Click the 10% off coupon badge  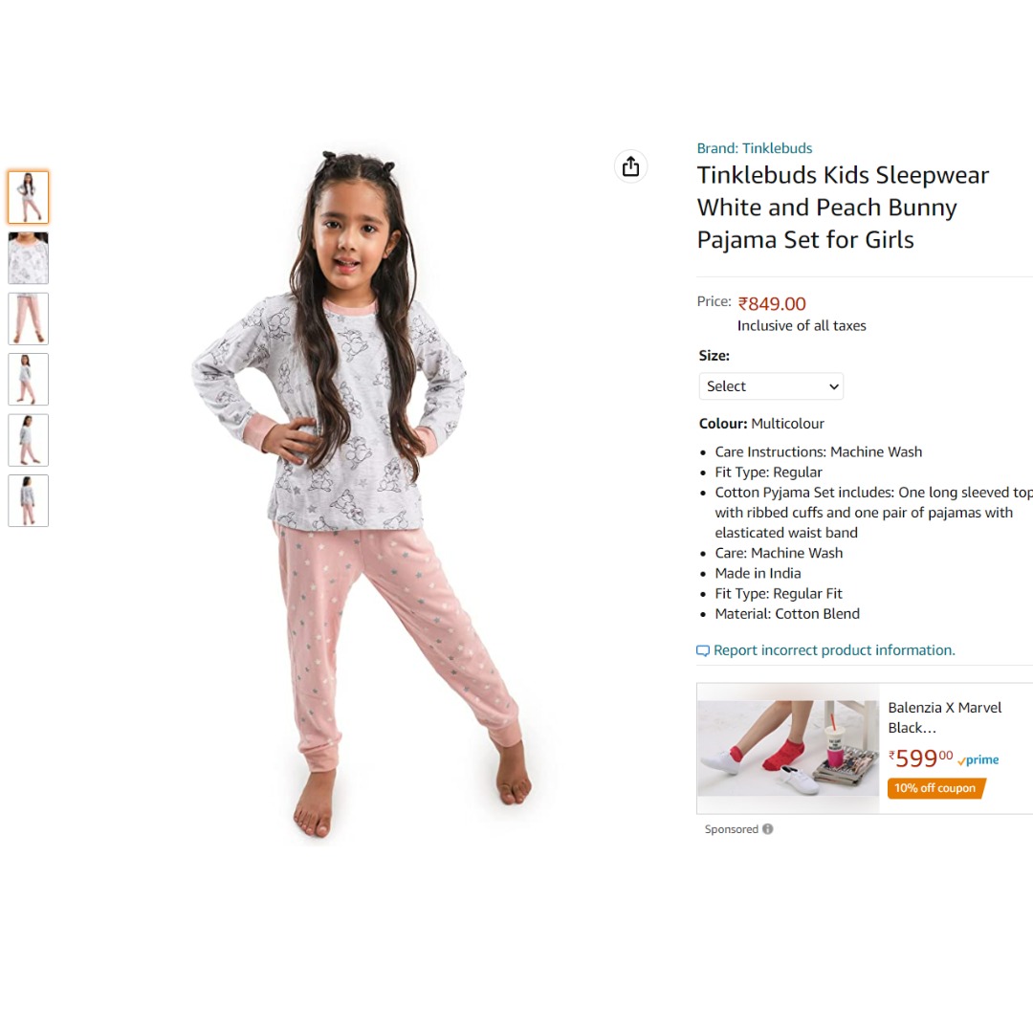click(935, 788)
